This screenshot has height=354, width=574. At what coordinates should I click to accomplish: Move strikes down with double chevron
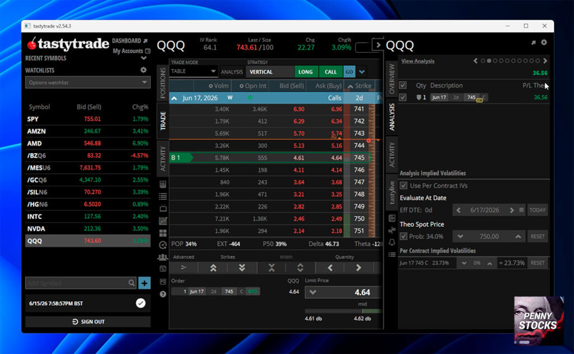(242, 268)
